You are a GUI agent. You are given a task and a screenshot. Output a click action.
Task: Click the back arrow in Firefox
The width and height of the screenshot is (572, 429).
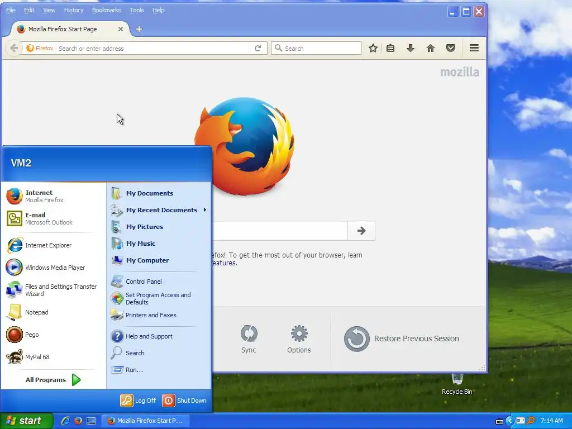(x=14, y=48)
